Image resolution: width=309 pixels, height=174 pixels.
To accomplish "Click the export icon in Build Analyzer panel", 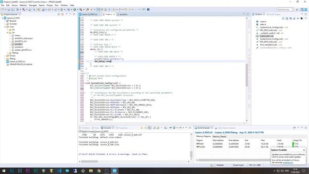I will (295, 128).
